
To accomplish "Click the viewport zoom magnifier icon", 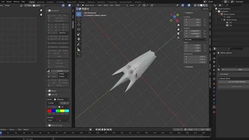I will [x=178, y=25].
